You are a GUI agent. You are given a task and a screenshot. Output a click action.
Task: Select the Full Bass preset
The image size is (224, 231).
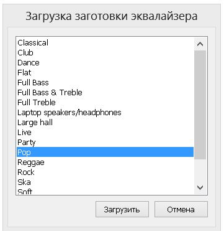click(105, 83)
